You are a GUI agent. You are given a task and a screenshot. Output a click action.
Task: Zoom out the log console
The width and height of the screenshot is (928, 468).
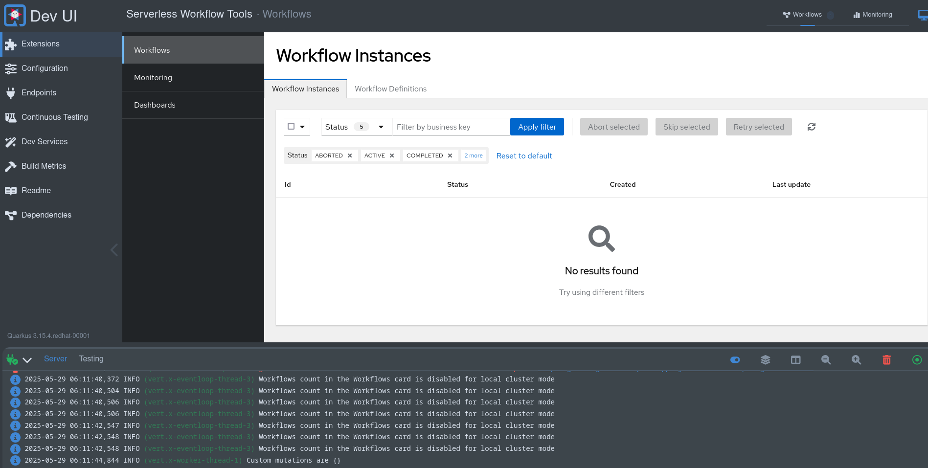click(826, 360)
